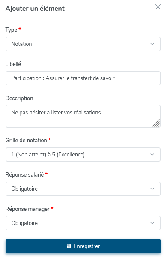Click the Enregistrer button
The image size is (164, 258).
83,246
